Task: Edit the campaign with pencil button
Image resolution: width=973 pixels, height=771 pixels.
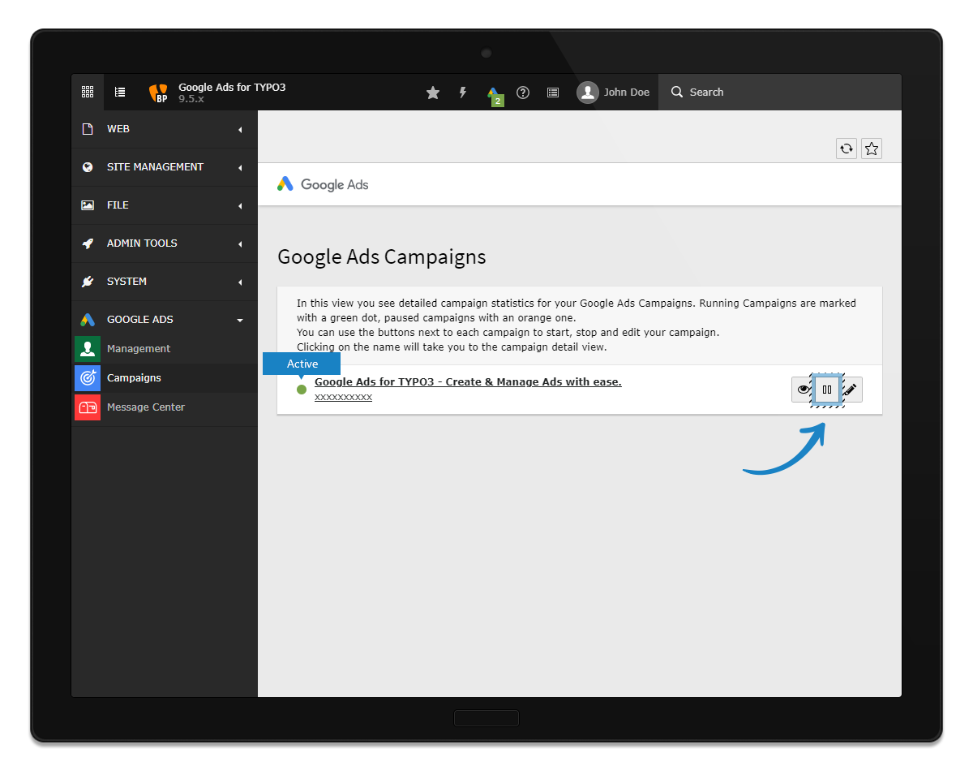Action: 850,390
